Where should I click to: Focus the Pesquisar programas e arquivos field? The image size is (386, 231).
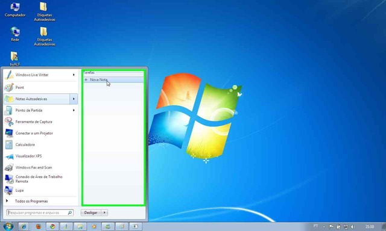[40, 212]
